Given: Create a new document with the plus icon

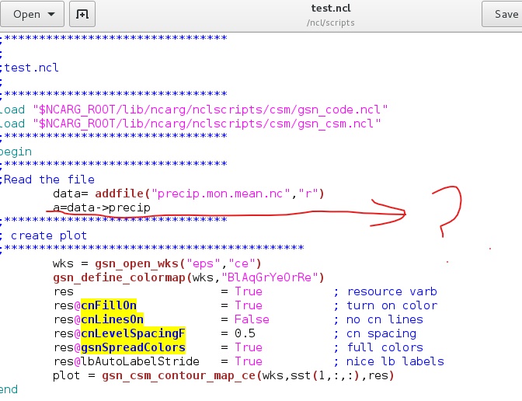Looking at the screenshot, I should coord(79,14).
